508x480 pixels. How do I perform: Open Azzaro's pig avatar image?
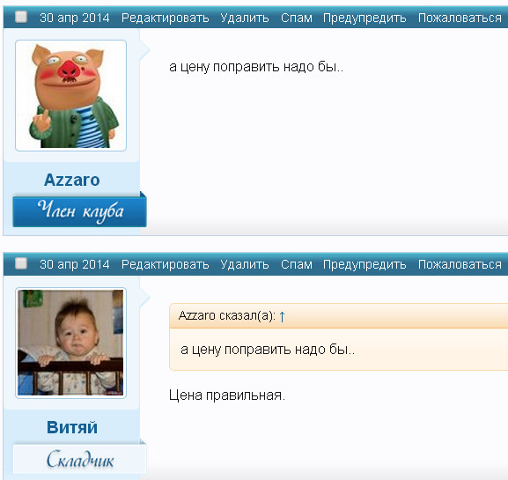[70, 95]
